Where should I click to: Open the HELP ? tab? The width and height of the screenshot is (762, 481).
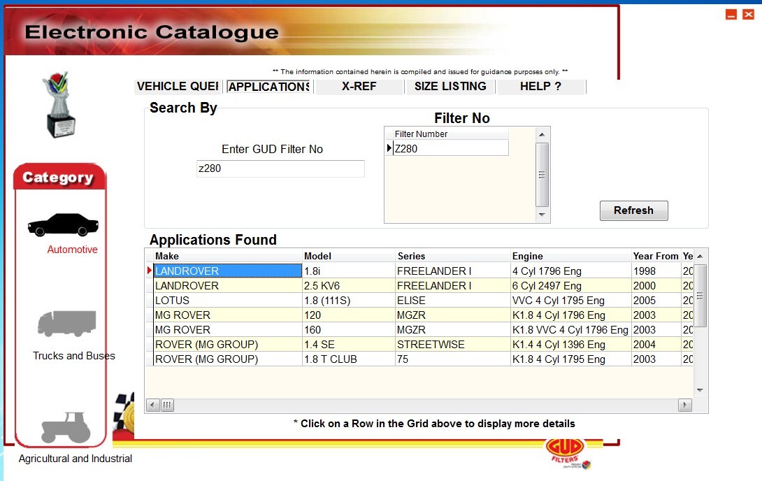click(x=541, y=87)
